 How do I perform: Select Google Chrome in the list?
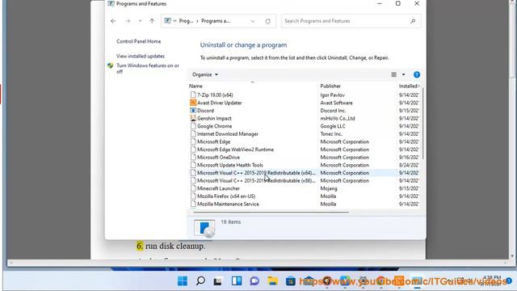[x=214, y=126]
